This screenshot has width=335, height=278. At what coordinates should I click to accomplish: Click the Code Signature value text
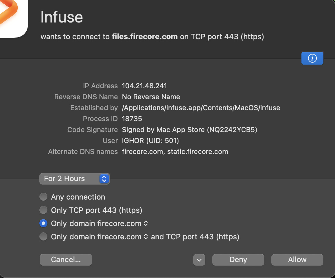189,130
